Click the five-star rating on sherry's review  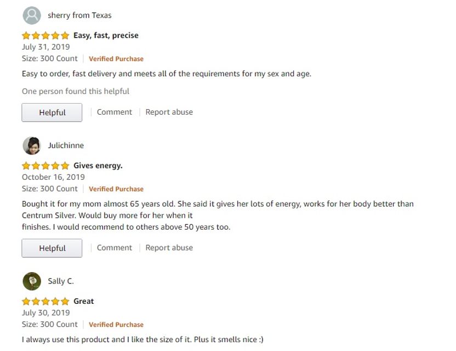point(45,36)
